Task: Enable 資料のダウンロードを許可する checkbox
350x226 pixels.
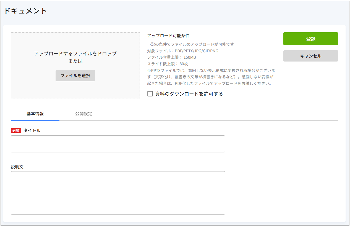Action: coord(150,94)
